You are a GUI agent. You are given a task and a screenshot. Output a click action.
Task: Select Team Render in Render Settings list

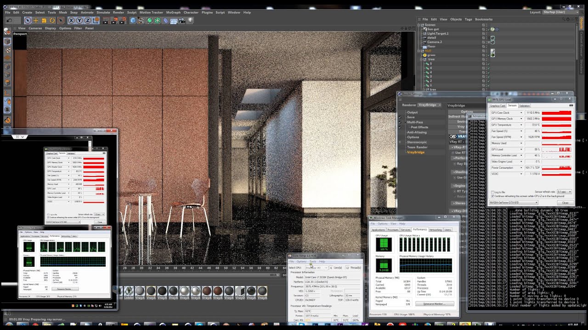417,147
